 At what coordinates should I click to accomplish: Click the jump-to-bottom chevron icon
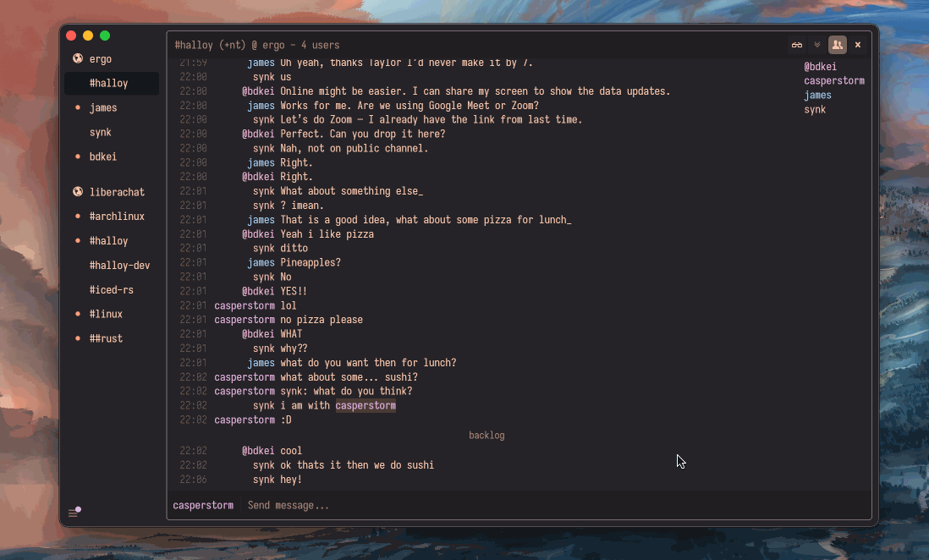point(816,45)
